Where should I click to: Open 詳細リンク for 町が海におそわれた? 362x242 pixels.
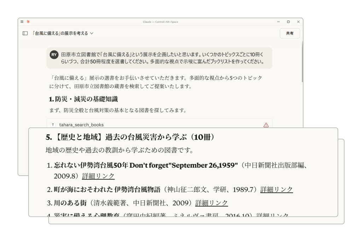276,190
